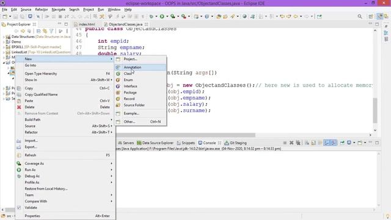Image resolution: width=391 pixels, height=220 pixels.
Task: Choose Package in the New submenu
Action: [141, 92]
